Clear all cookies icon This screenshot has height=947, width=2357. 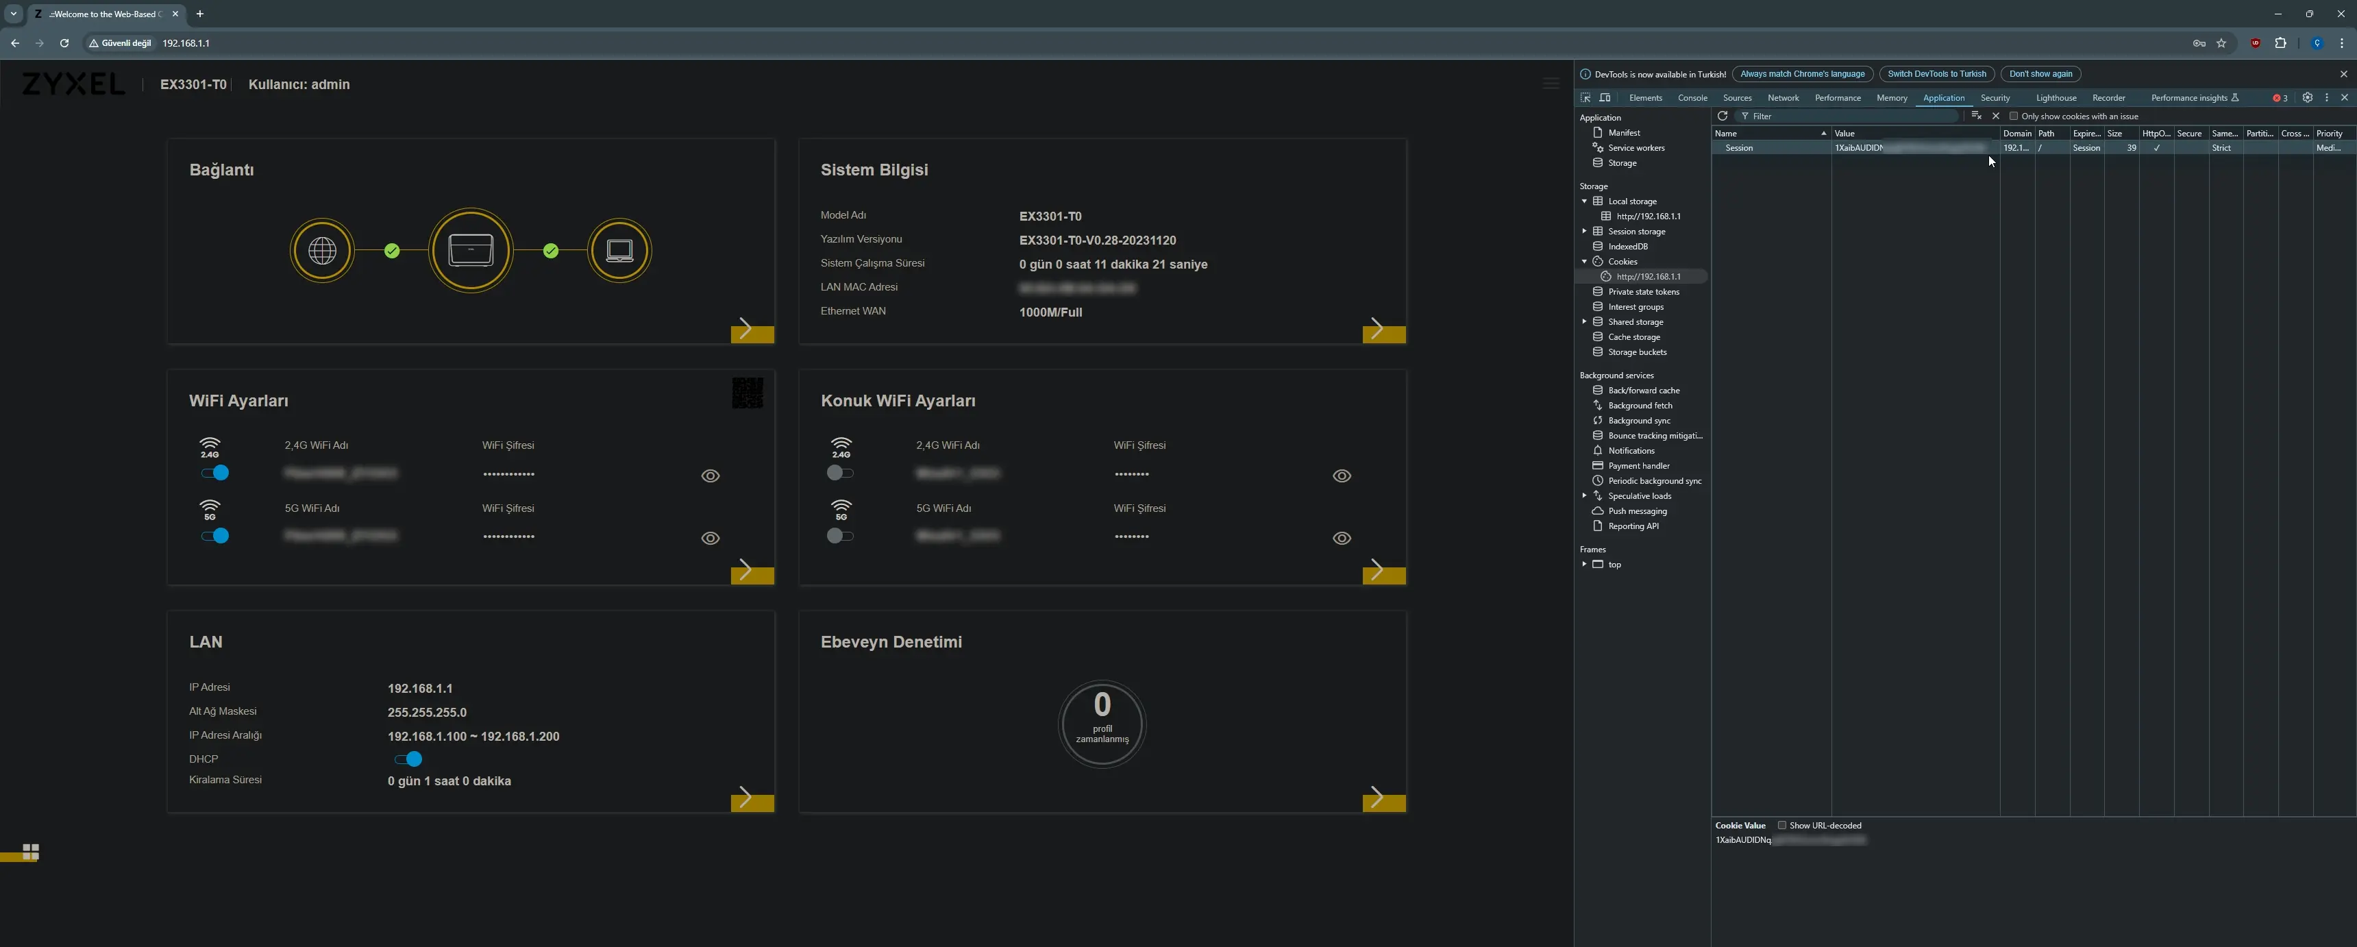[x=1976, y=116]
